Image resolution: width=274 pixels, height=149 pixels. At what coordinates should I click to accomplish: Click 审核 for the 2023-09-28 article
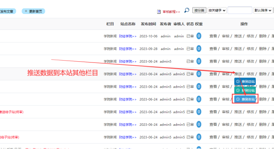[x=225, y=49]
